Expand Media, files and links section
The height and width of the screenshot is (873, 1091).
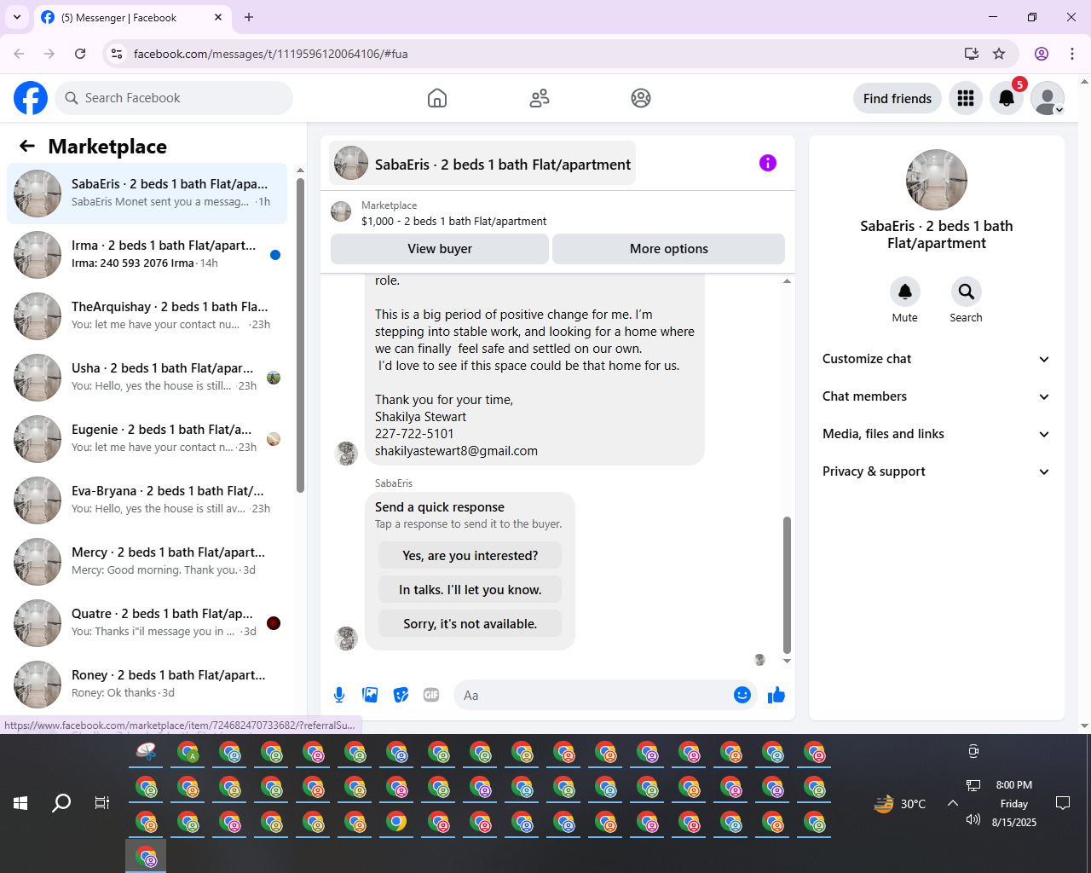[x=936, y=434]
